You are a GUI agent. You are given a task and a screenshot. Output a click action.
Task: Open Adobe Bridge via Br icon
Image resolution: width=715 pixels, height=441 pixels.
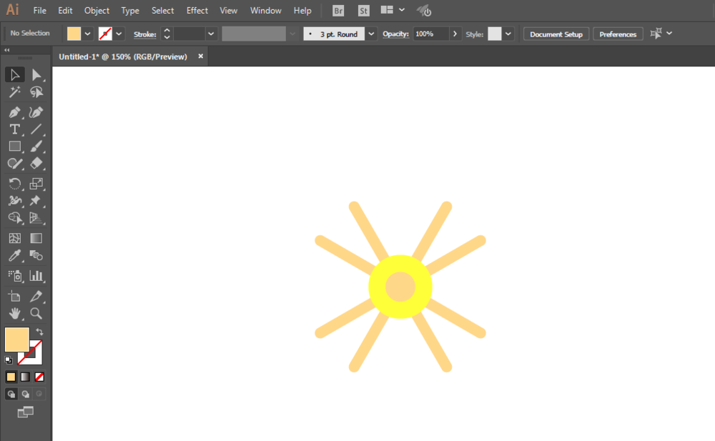(338, 11)
